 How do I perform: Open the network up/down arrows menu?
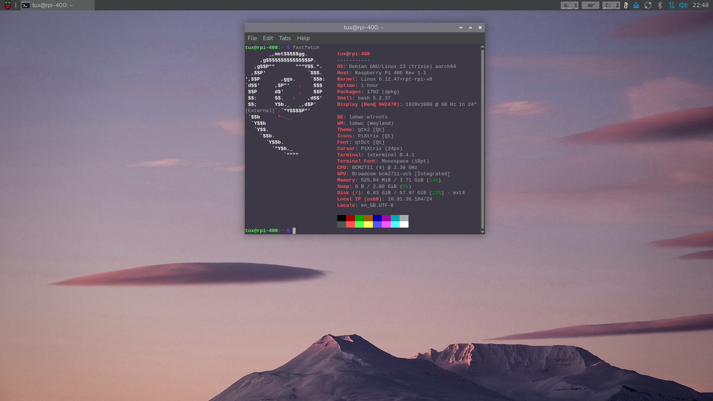[671, 5]
